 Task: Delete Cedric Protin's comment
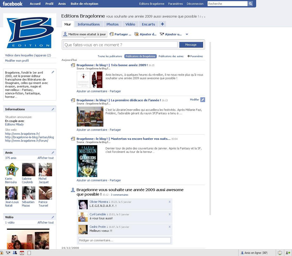pos(170,227)
